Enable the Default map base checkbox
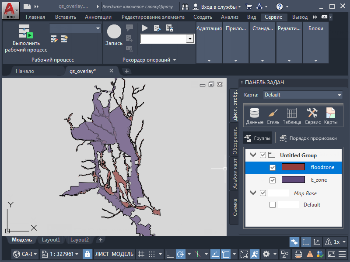 point(273,205)
